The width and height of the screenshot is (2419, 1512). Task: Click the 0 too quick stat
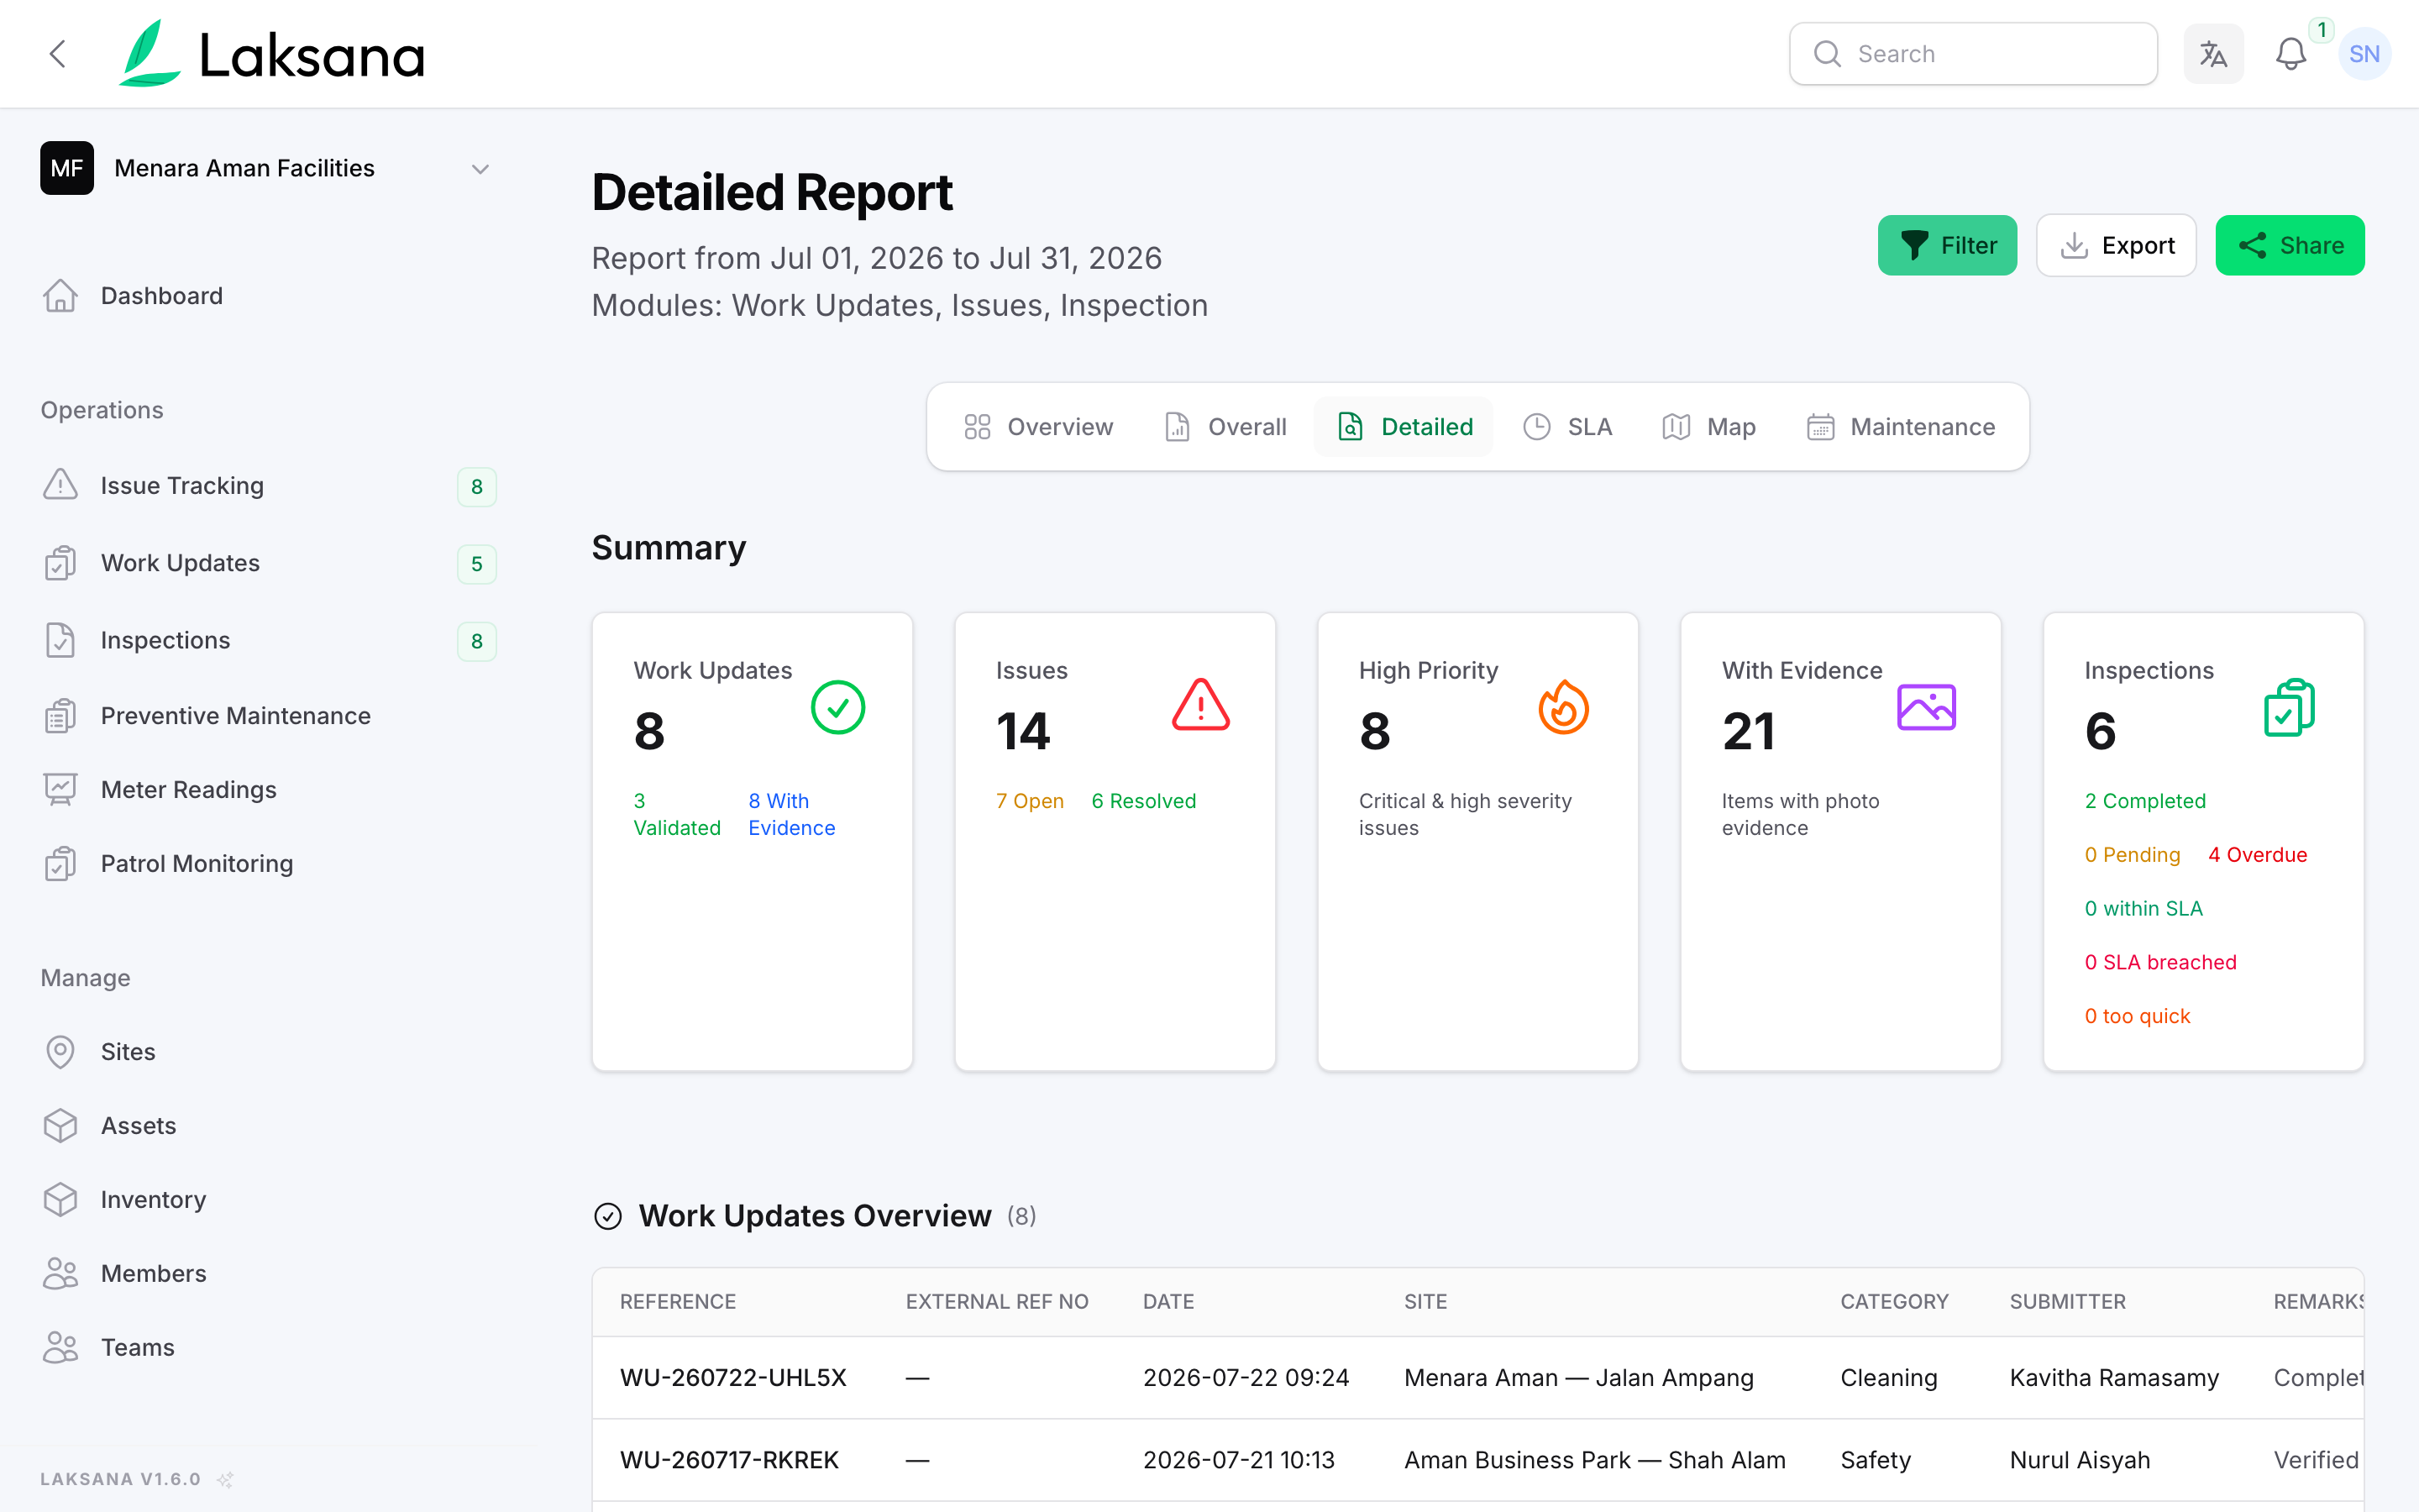tap(2137, 1016)
